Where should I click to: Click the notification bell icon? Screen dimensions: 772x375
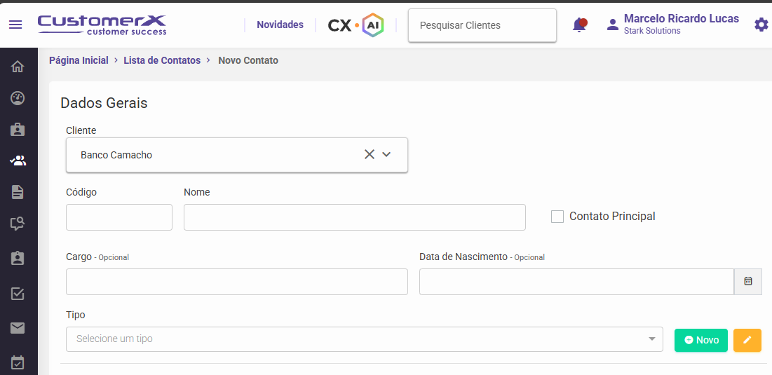(x=579, y=25)
